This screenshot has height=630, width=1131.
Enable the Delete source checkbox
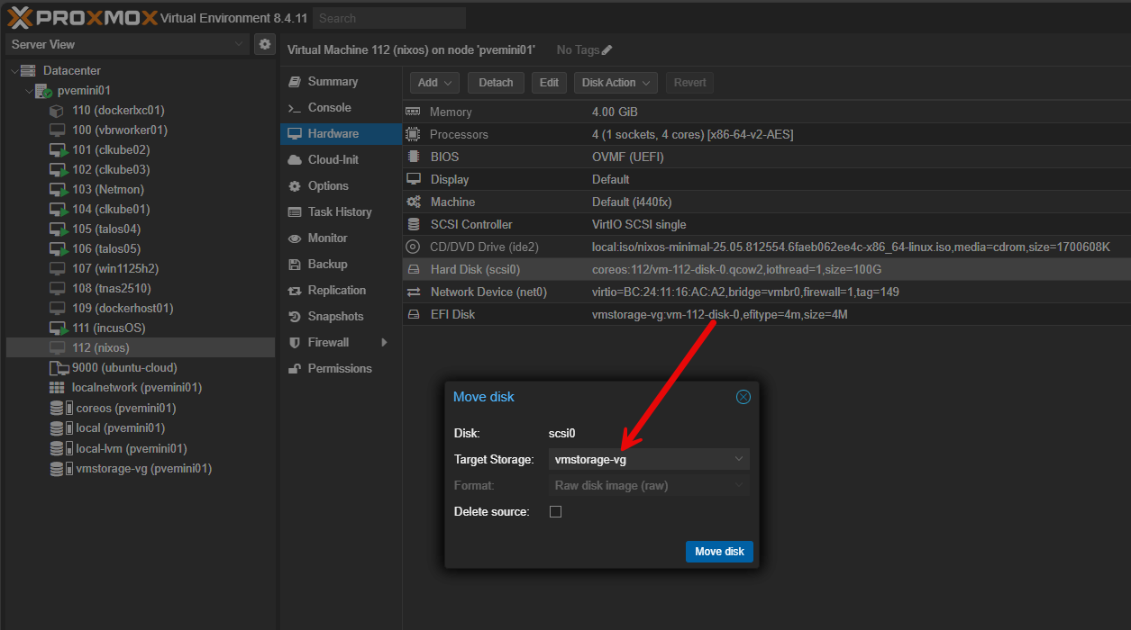[555, 512]
